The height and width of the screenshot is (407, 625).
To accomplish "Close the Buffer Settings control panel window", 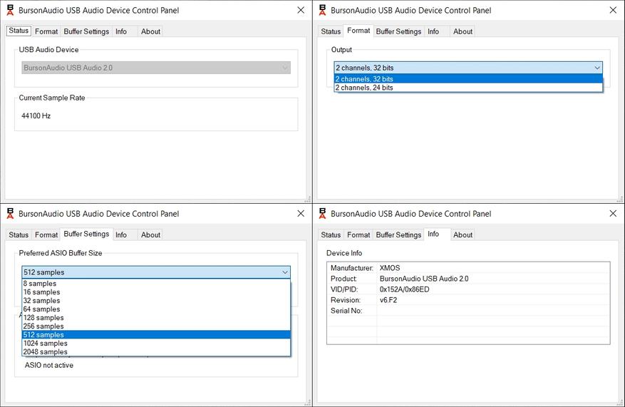I will tap(301, 214).
